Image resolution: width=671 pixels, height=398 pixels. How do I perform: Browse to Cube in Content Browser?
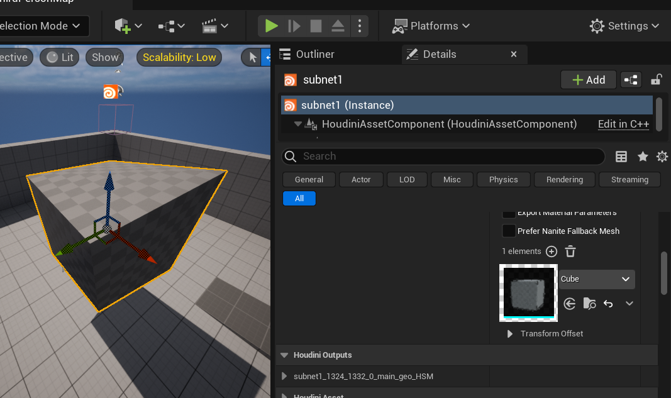tap(589, 304)
